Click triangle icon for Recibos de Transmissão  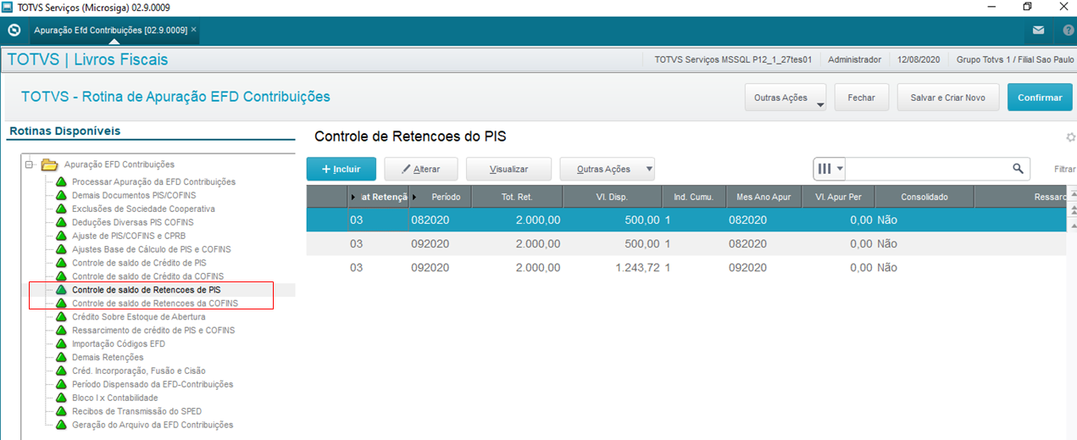61,411
